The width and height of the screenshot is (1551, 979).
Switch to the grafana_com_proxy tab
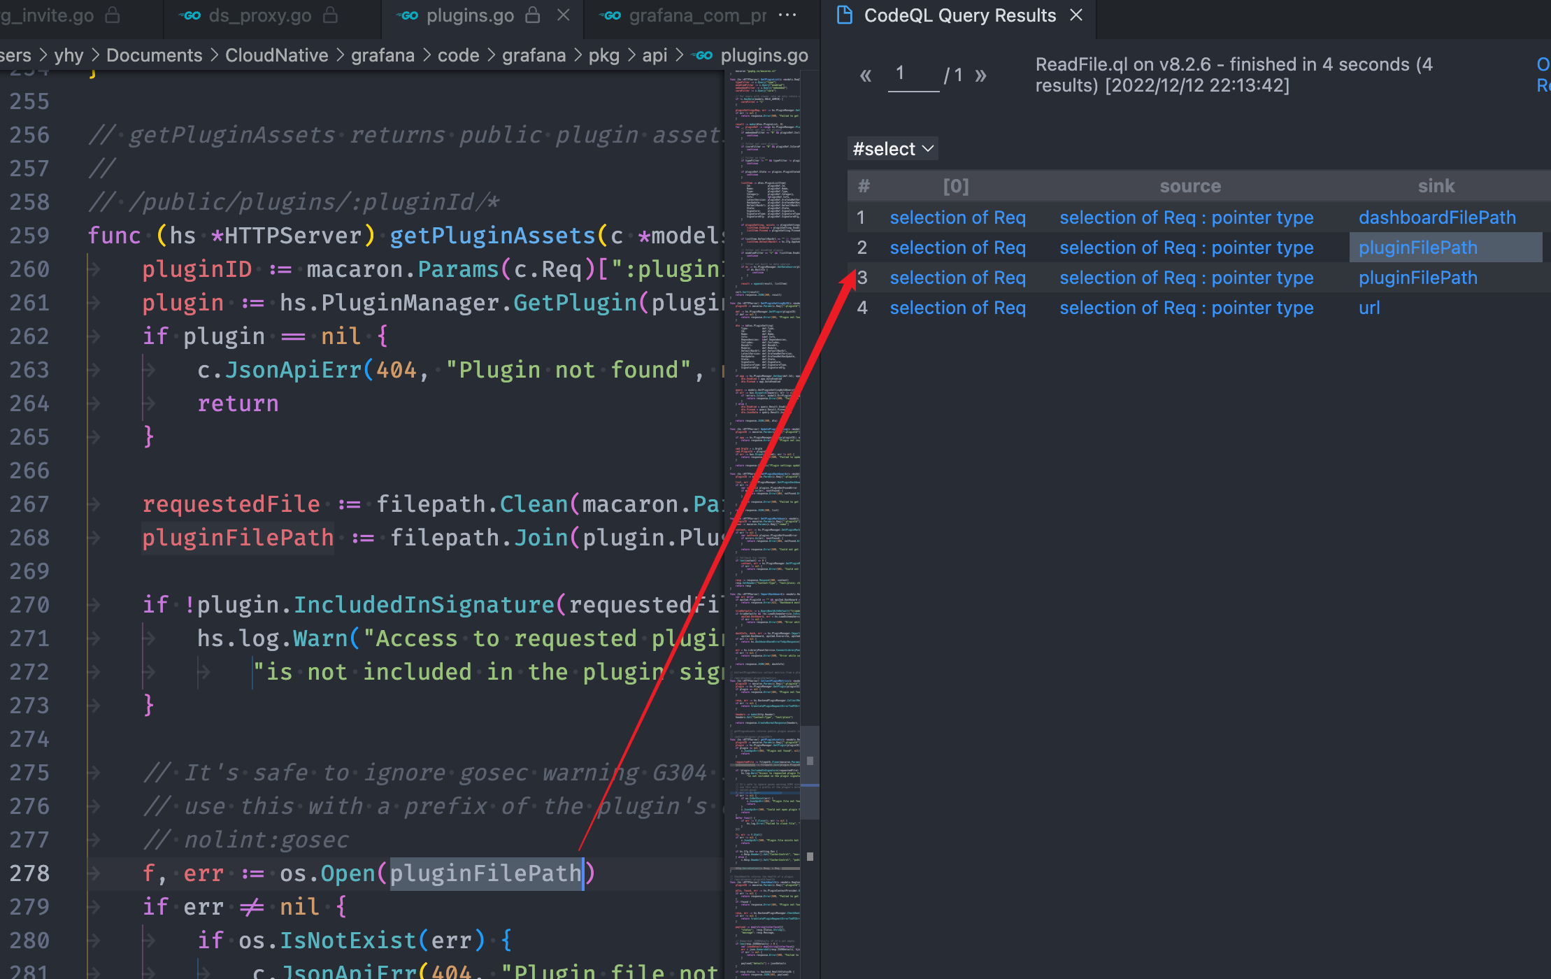696,15
